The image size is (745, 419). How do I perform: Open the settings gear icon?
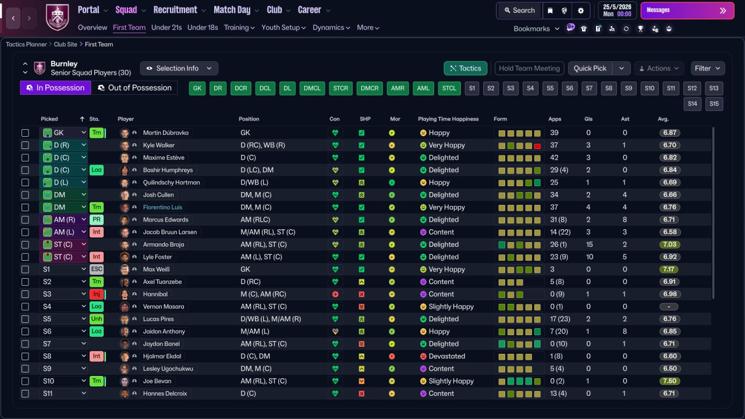(581, 10)
